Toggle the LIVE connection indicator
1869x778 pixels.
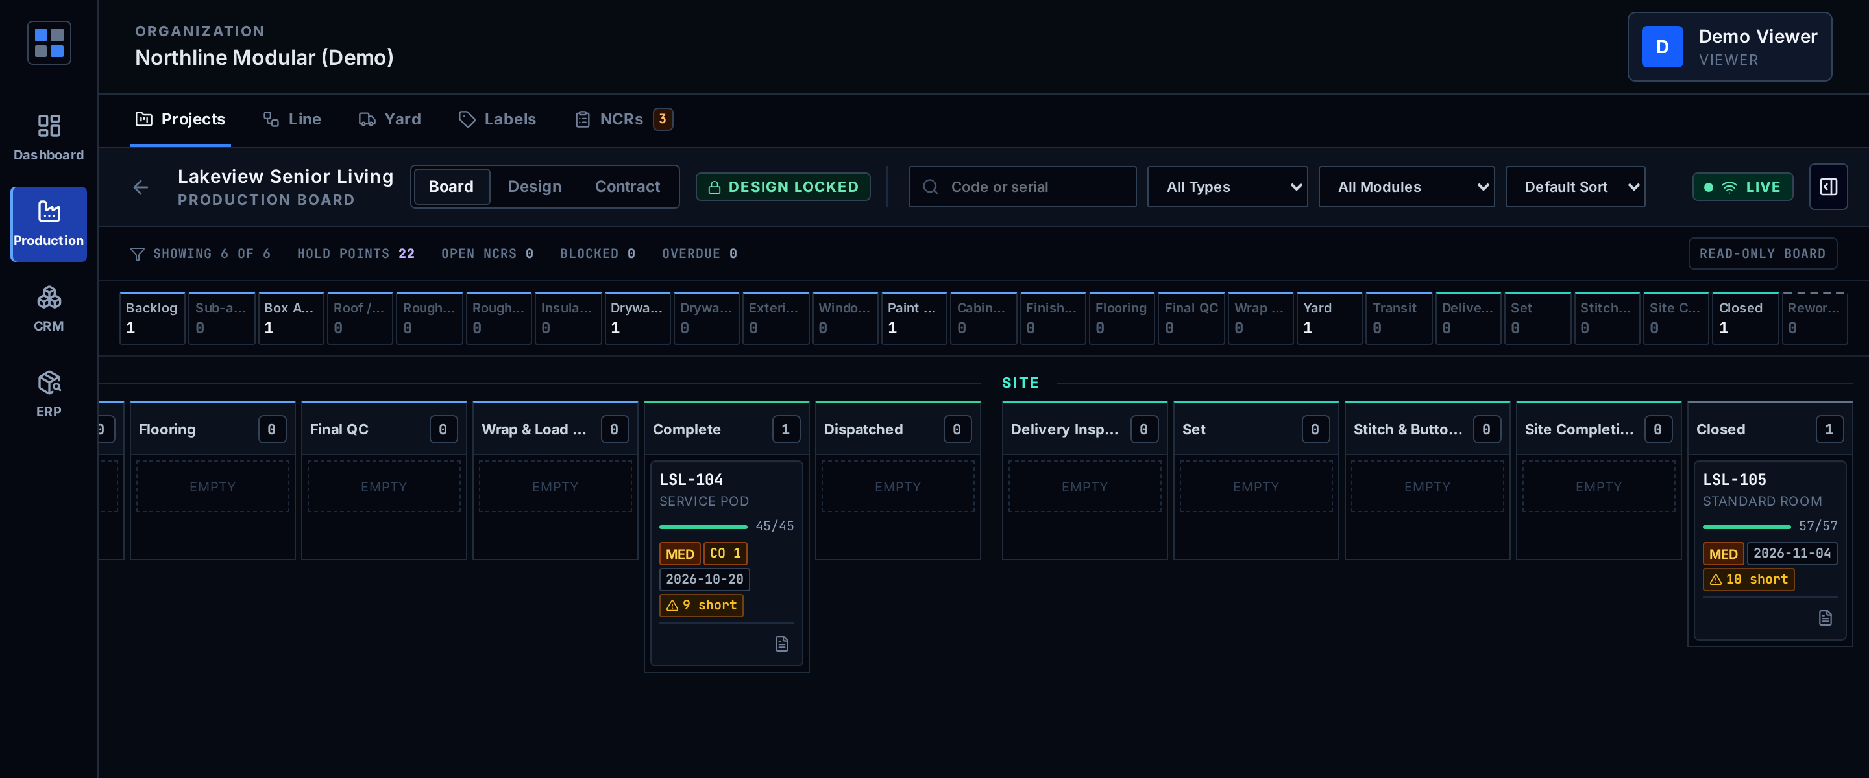pos(1742,187)
